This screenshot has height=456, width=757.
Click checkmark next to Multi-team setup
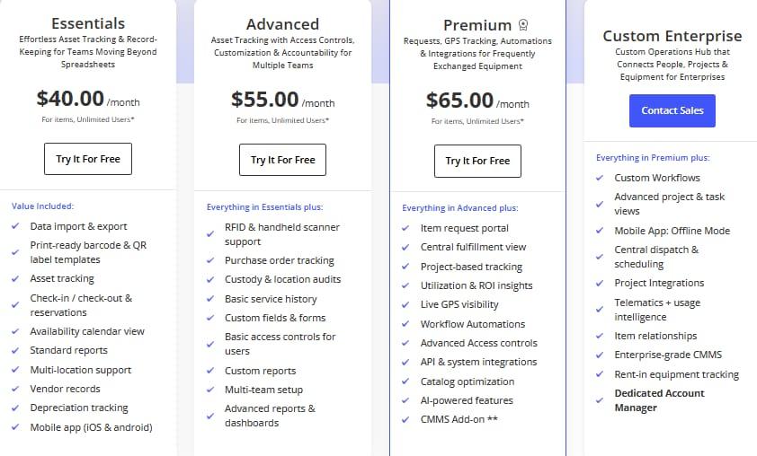[211, 390]
